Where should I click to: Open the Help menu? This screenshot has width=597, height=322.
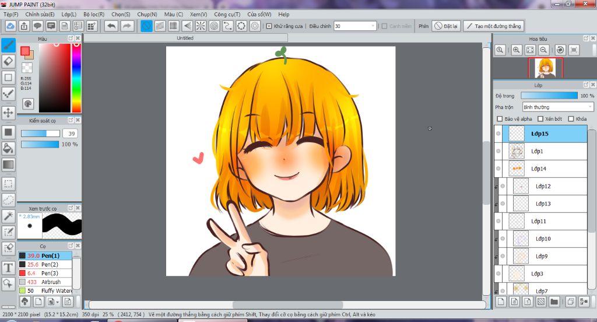pyautogui.click(x=284, y=14)
